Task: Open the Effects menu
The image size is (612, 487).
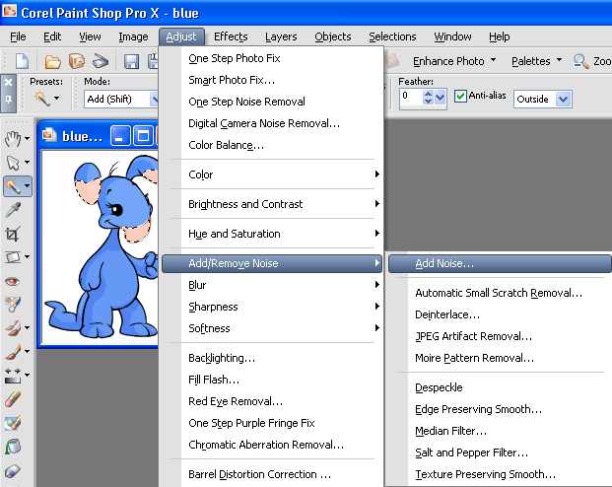Action: (231, 36)
